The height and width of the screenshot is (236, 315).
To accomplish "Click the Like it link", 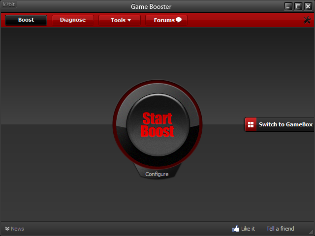I will click(248, 229).
